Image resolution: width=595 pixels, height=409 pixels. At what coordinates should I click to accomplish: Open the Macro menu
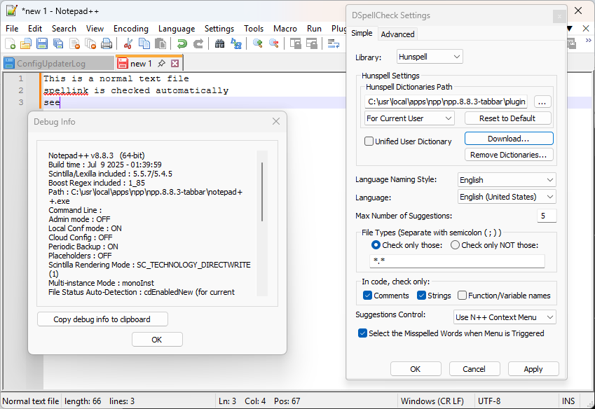285,29
